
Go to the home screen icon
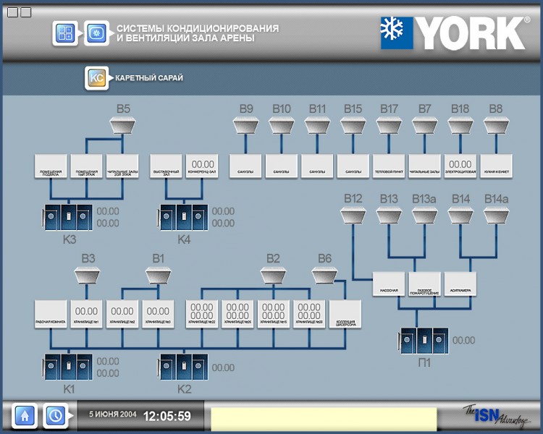pos(25,416)
